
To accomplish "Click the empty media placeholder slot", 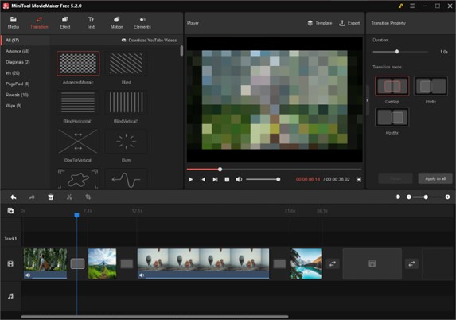I will (372, 263).
